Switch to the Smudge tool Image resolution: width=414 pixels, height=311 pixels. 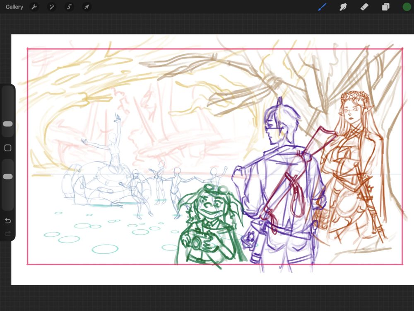[344, 7]
